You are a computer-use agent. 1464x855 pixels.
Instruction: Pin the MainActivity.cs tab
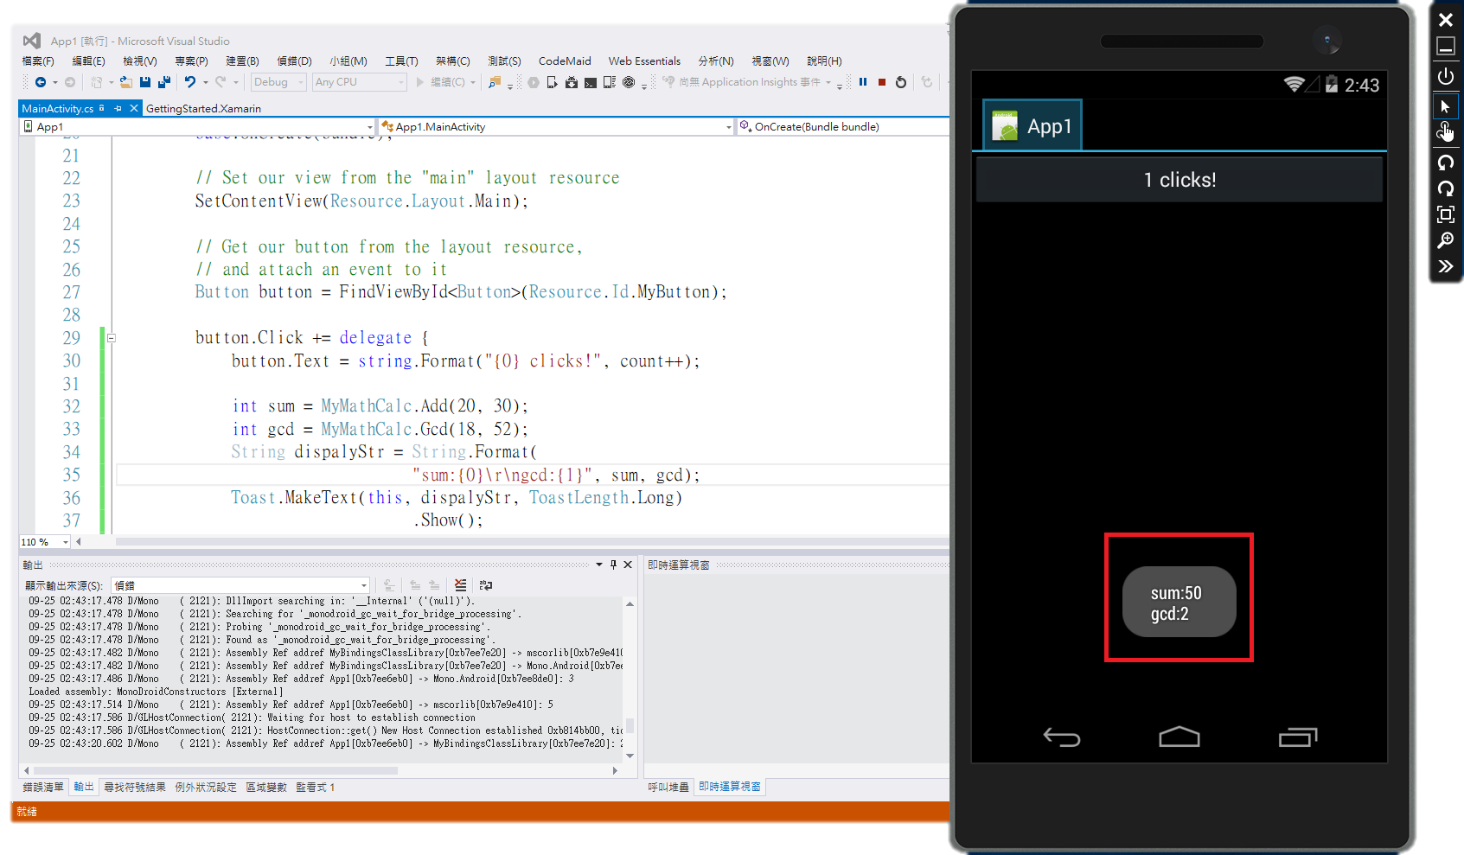[118, 108]
